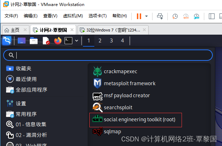Open the 收藏夹 favorites category
Screen dimensions: 222x146
[x=19, y=69]
